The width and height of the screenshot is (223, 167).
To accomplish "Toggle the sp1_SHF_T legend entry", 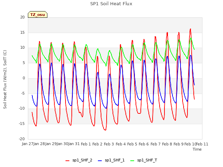I will point(144,160).
